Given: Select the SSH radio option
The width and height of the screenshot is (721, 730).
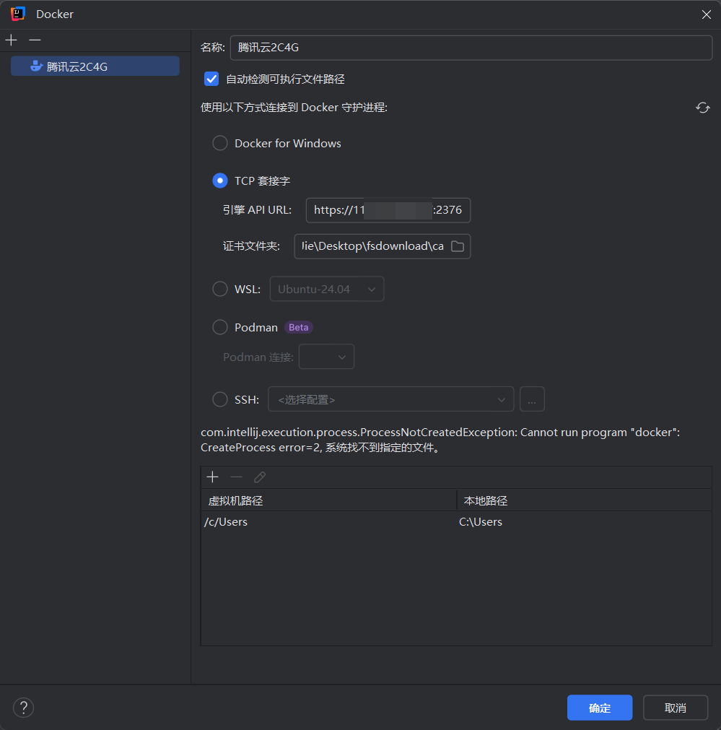Looking at the screenshot, I should coord(220,399).
